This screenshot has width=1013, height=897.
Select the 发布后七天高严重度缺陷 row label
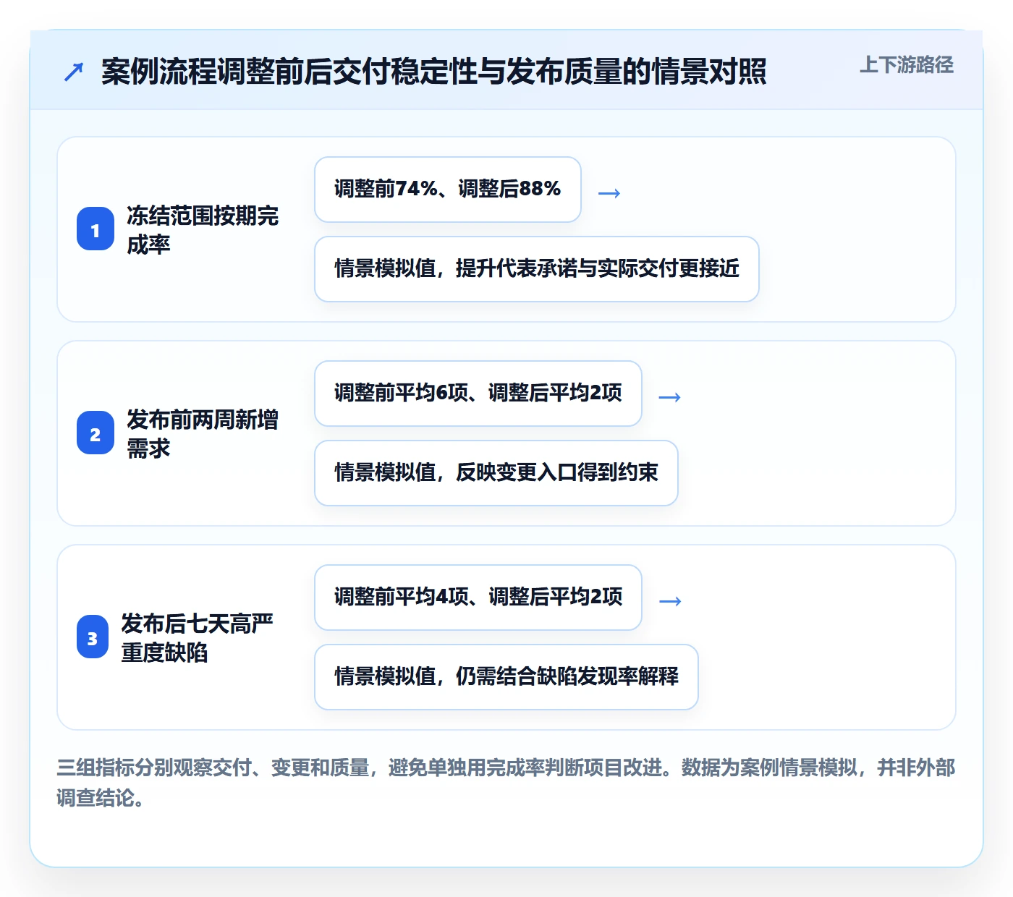pyautogui.click(x=197, y=637)
